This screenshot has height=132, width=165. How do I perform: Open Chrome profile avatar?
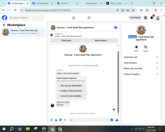[x=155, y=10]
